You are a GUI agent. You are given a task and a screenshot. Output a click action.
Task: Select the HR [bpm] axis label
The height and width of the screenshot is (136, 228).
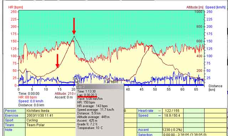(16, 7)
